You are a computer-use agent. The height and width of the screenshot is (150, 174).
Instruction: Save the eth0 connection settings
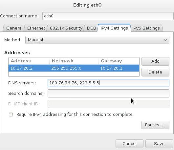click(159, 143)
